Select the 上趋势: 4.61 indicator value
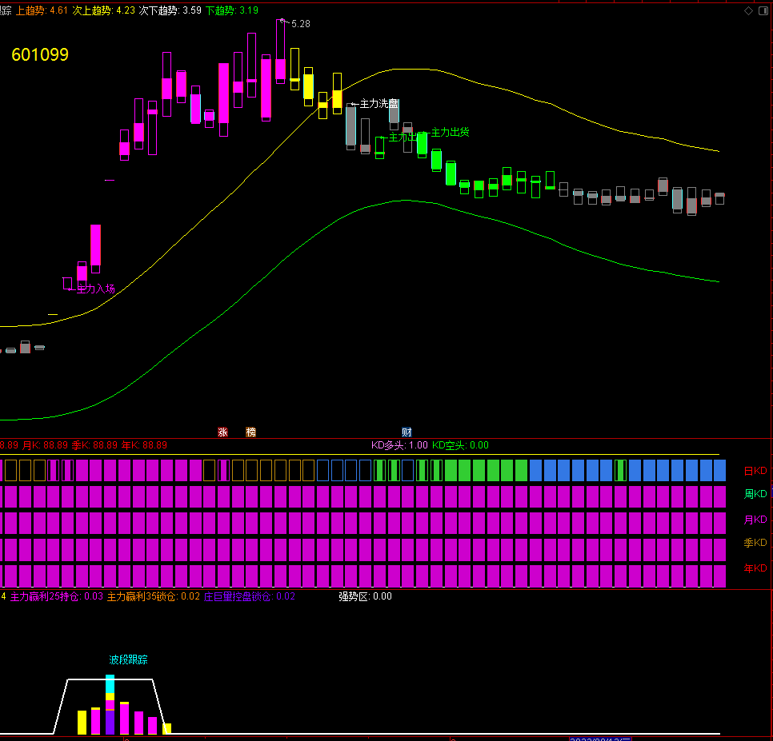The width and height of the screenshot is (773, 741). tap(42, 10)
